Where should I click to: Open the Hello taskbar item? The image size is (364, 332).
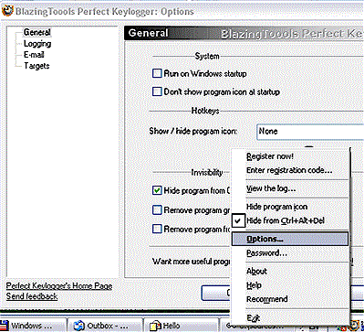182,326
